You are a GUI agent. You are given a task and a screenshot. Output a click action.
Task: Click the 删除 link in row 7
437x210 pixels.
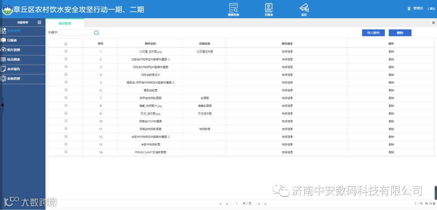point(391,98)
